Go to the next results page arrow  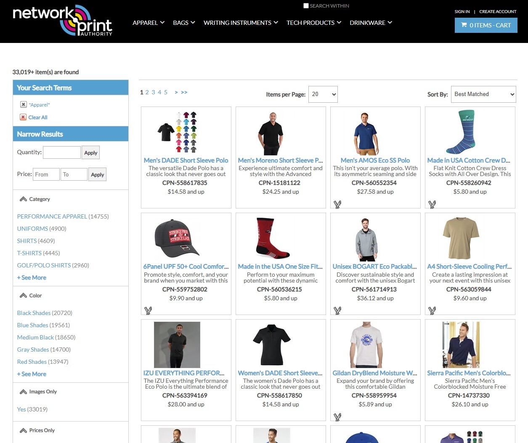coord(176,92)
